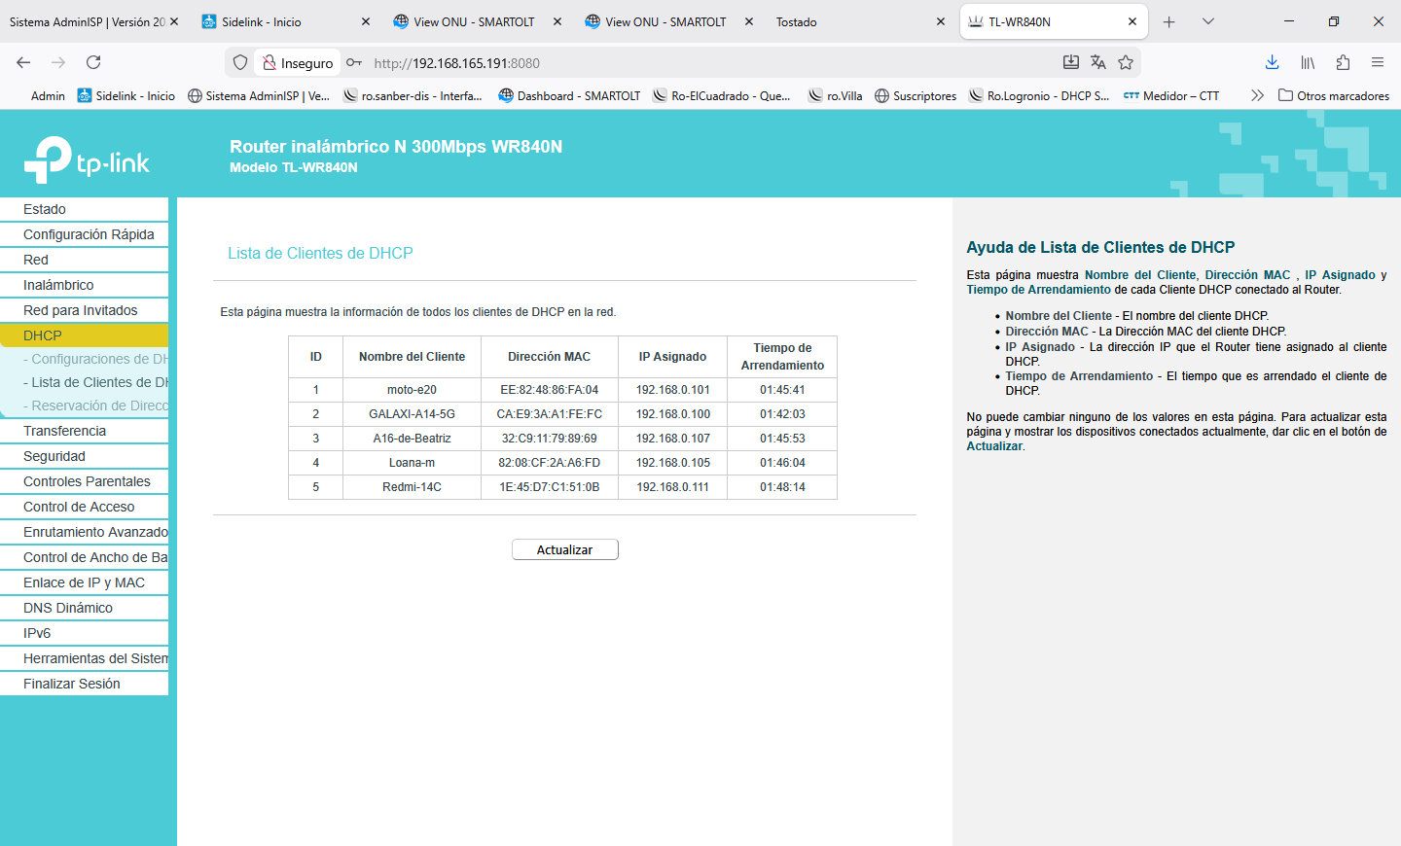Open the Firefox hamburger menu
This screenshot has height=846, width=1401.
click(1378, 62)
